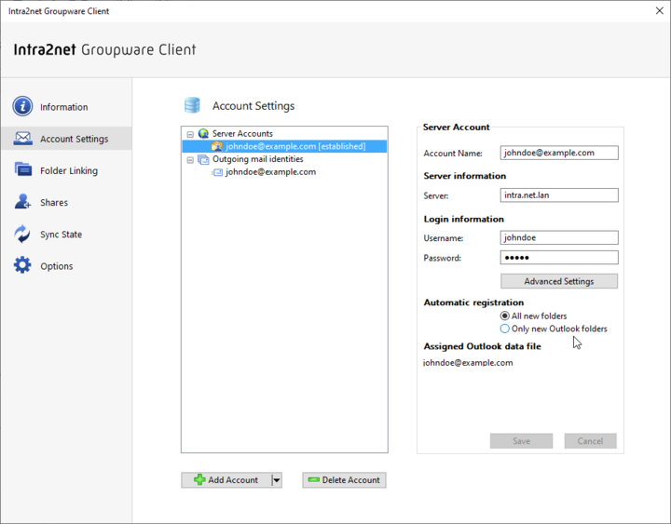Click the Account Settings database header icon
This screenshot has height=524, width=671.
pos(192,105)
